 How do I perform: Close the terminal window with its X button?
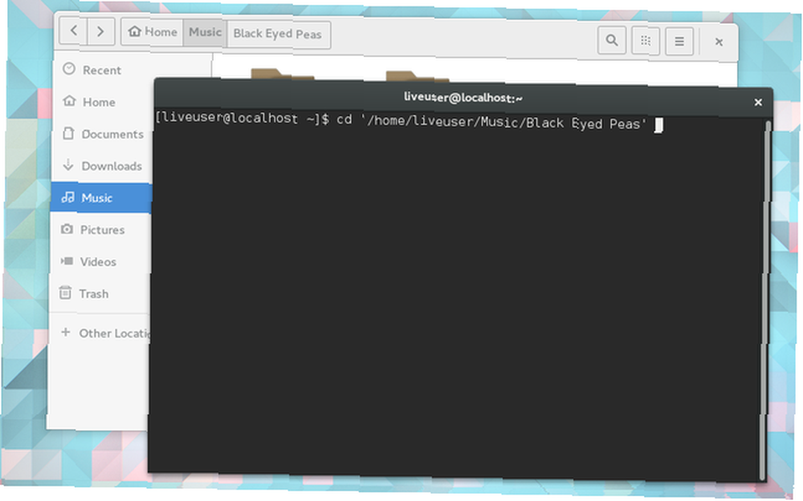(758, 103)
